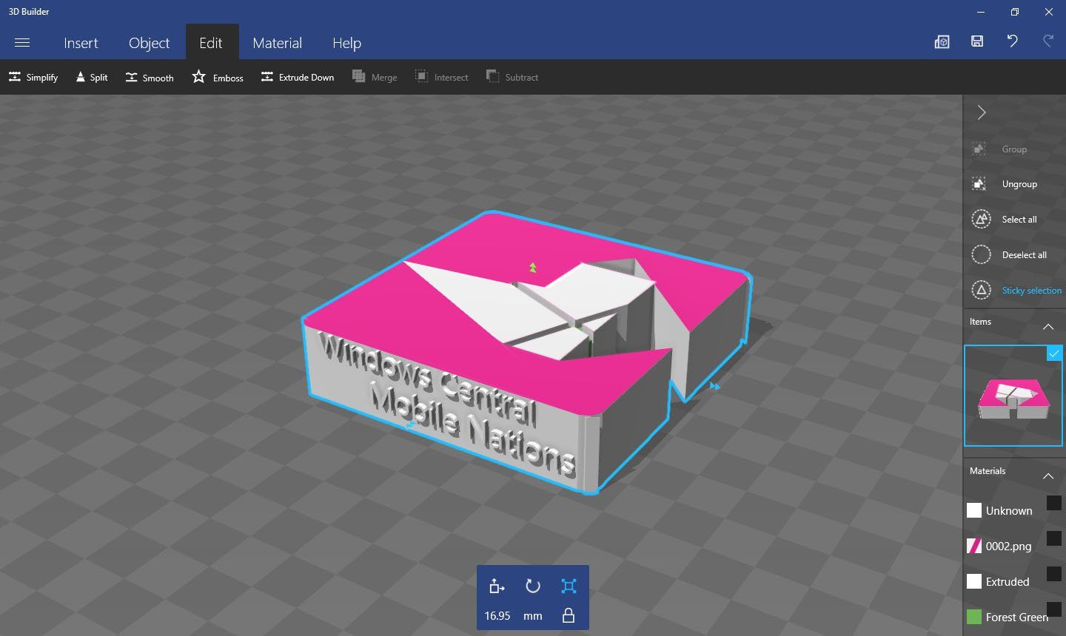Select the Simplify tool
Image resolution: width=1066 pixels, height=636 pixels.
33,77
